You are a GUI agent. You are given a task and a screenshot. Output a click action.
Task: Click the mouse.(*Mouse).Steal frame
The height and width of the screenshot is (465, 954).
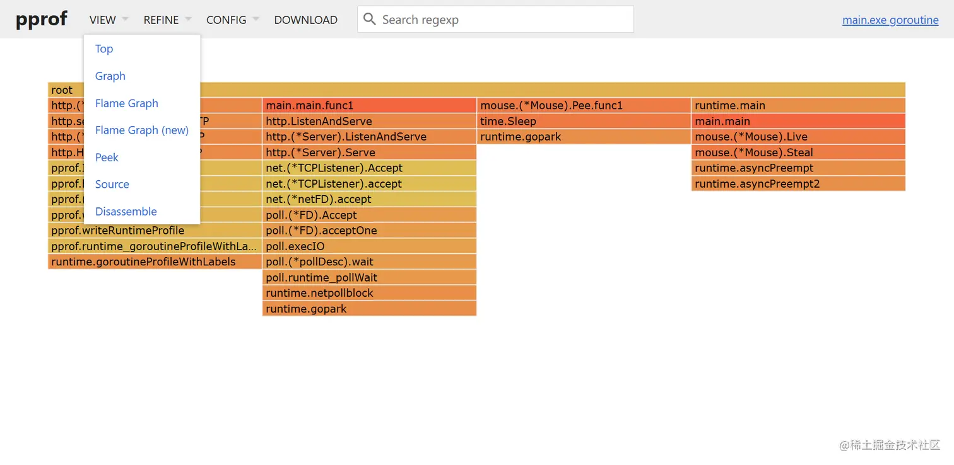point(798,152)
